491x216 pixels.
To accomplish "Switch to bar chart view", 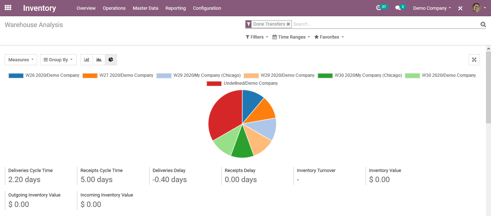I will tap(87, 59).
